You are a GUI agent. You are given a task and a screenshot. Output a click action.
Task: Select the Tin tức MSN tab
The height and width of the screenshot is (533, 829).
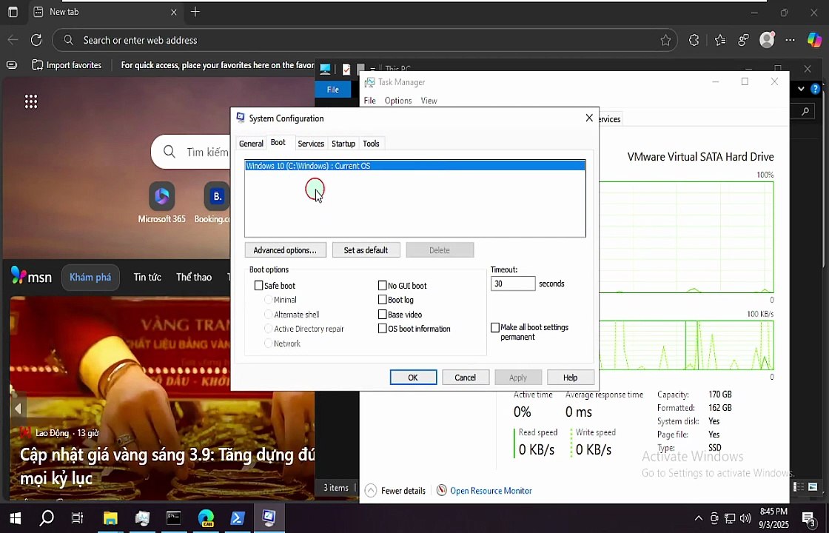(x=147, y=277)
